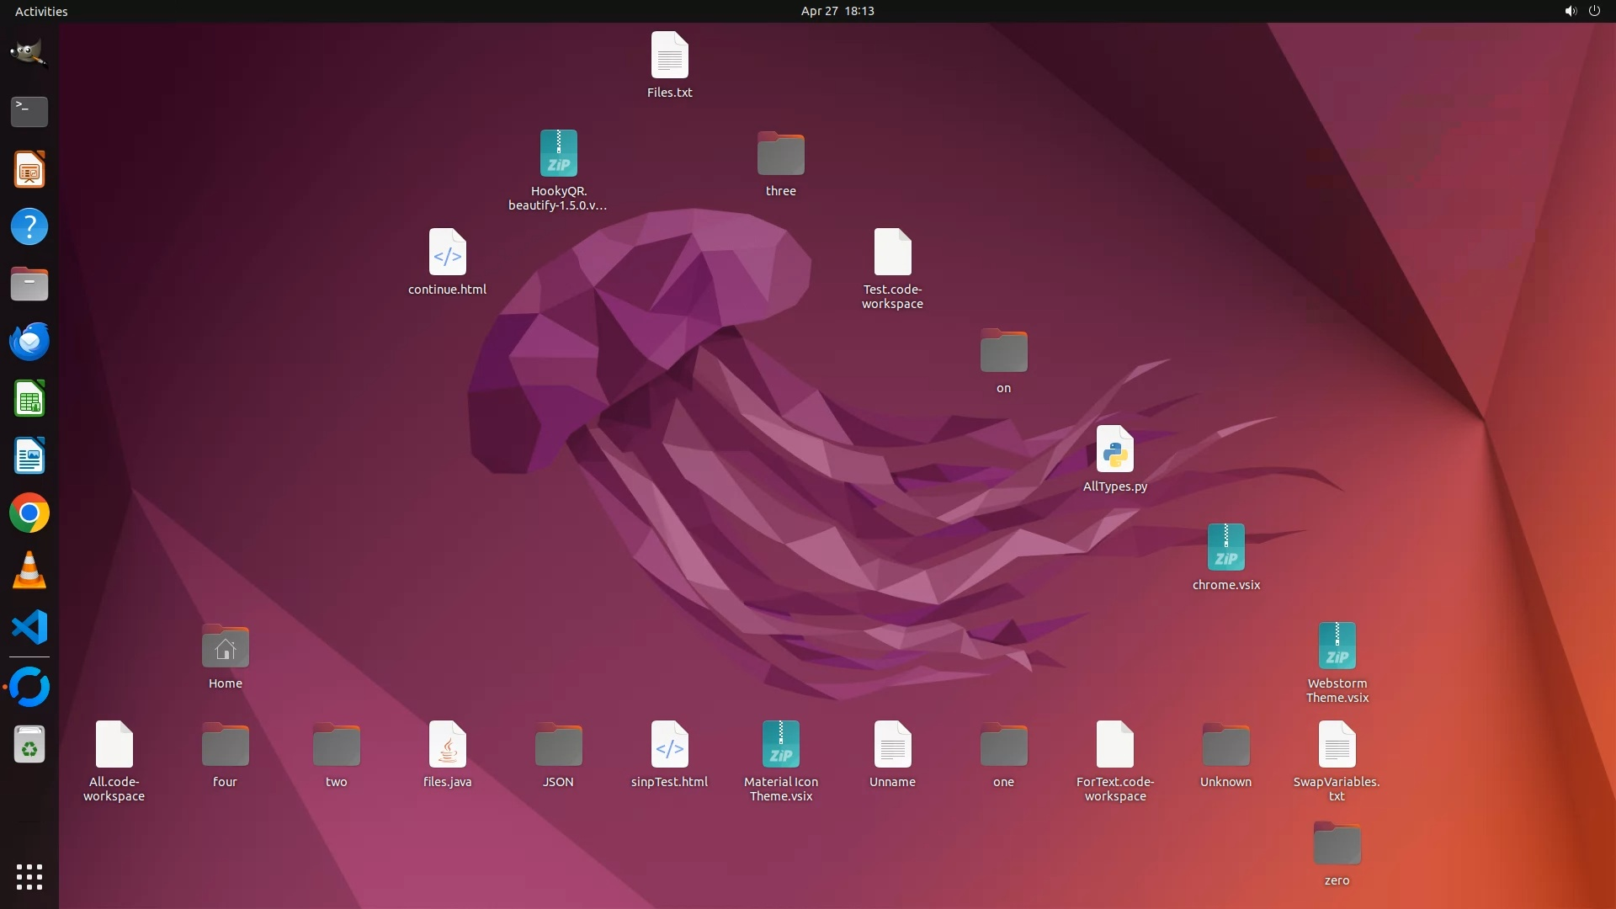Open VLC media player icon
1616x909 pixels.
[x=29, y=571]
